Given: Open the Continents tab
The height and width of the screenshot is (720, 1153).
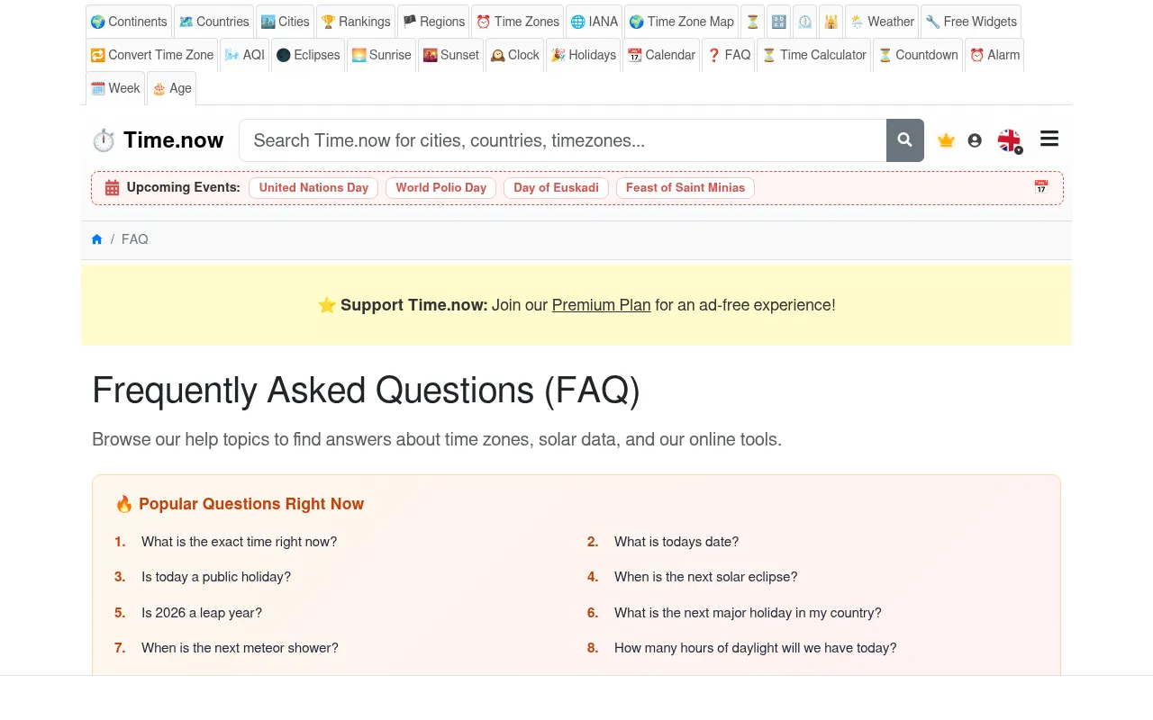Looking at the screenshot, I should [x=129, y=22].
